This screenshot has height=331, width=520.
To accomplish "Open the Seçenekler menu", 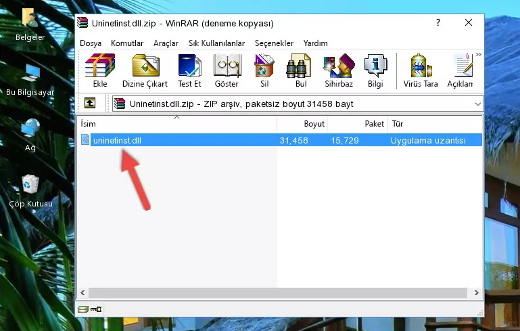I will coord(274,43).
